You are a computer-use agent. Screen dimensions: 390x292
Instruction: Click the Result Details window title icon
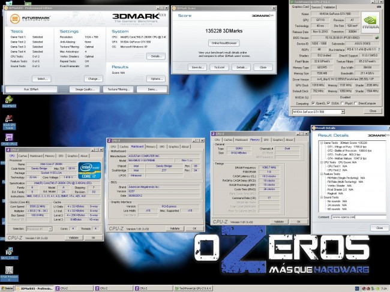314,128
